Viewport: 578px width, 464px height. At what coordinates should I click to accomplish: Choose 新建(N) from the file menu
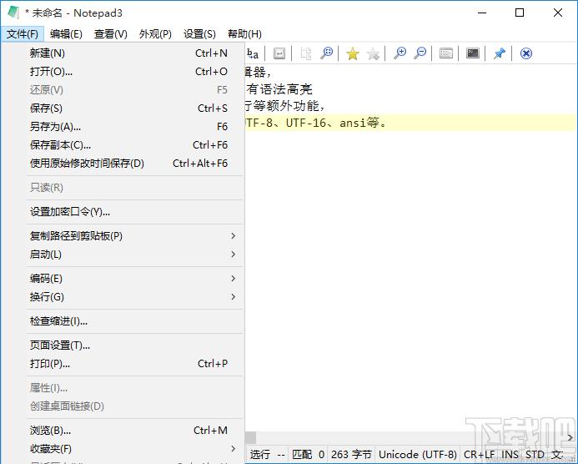123,53
